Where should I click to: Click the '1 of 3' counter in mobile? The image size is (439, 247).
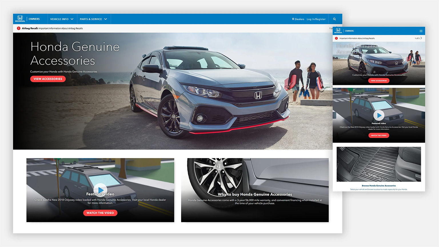coord(417,38)
